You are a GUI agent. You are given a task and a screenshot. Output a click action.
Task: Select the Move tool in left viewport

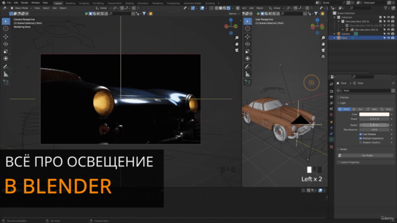tap(6, 37)
